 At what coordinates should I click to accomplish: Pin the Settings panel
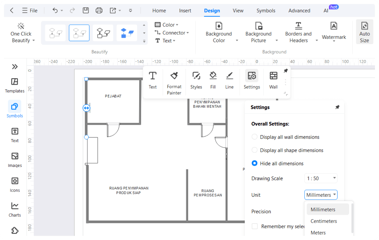(x=337, y=107)
